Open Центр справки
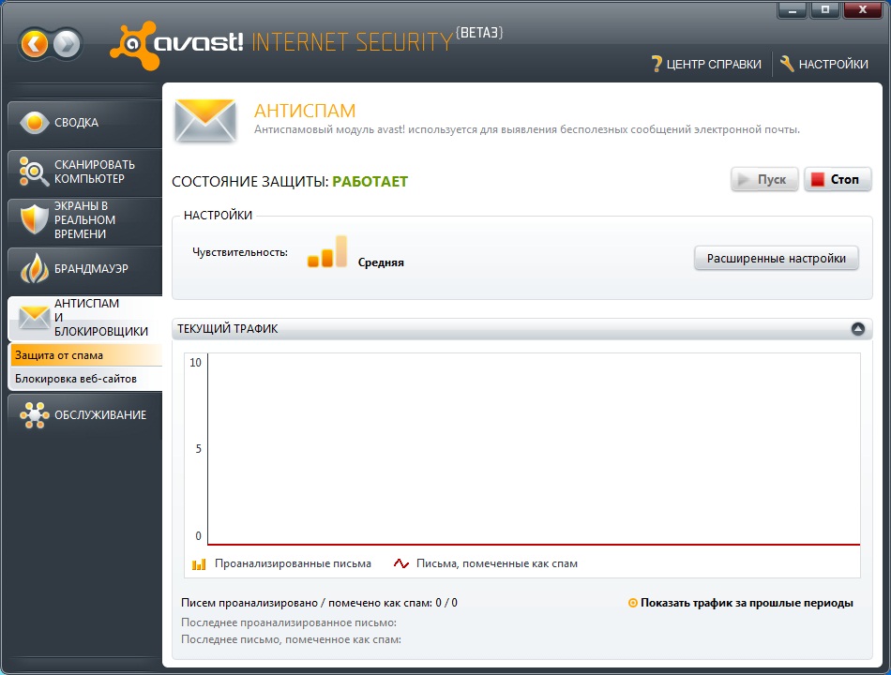This screenshot has width=891, height=675. 706,64
